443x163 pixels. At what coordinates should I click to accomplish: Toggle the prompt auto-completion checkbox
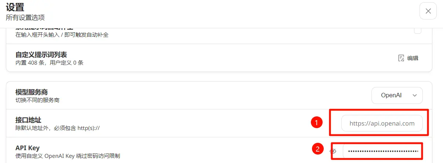click(418, 30)
